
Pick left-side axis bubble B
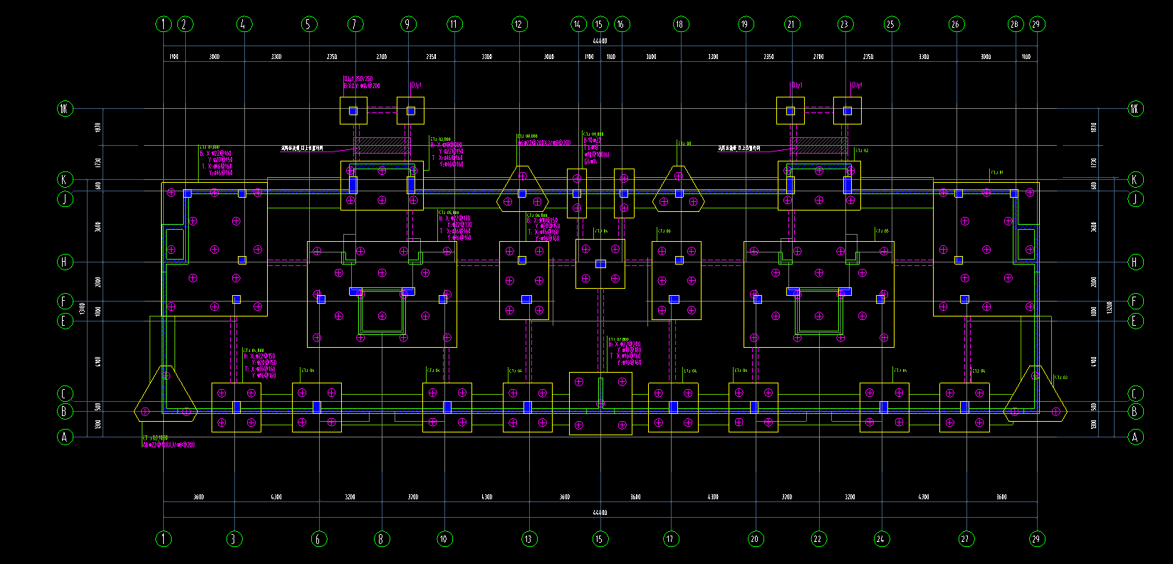pyautogui.click(x=65, y=411)
